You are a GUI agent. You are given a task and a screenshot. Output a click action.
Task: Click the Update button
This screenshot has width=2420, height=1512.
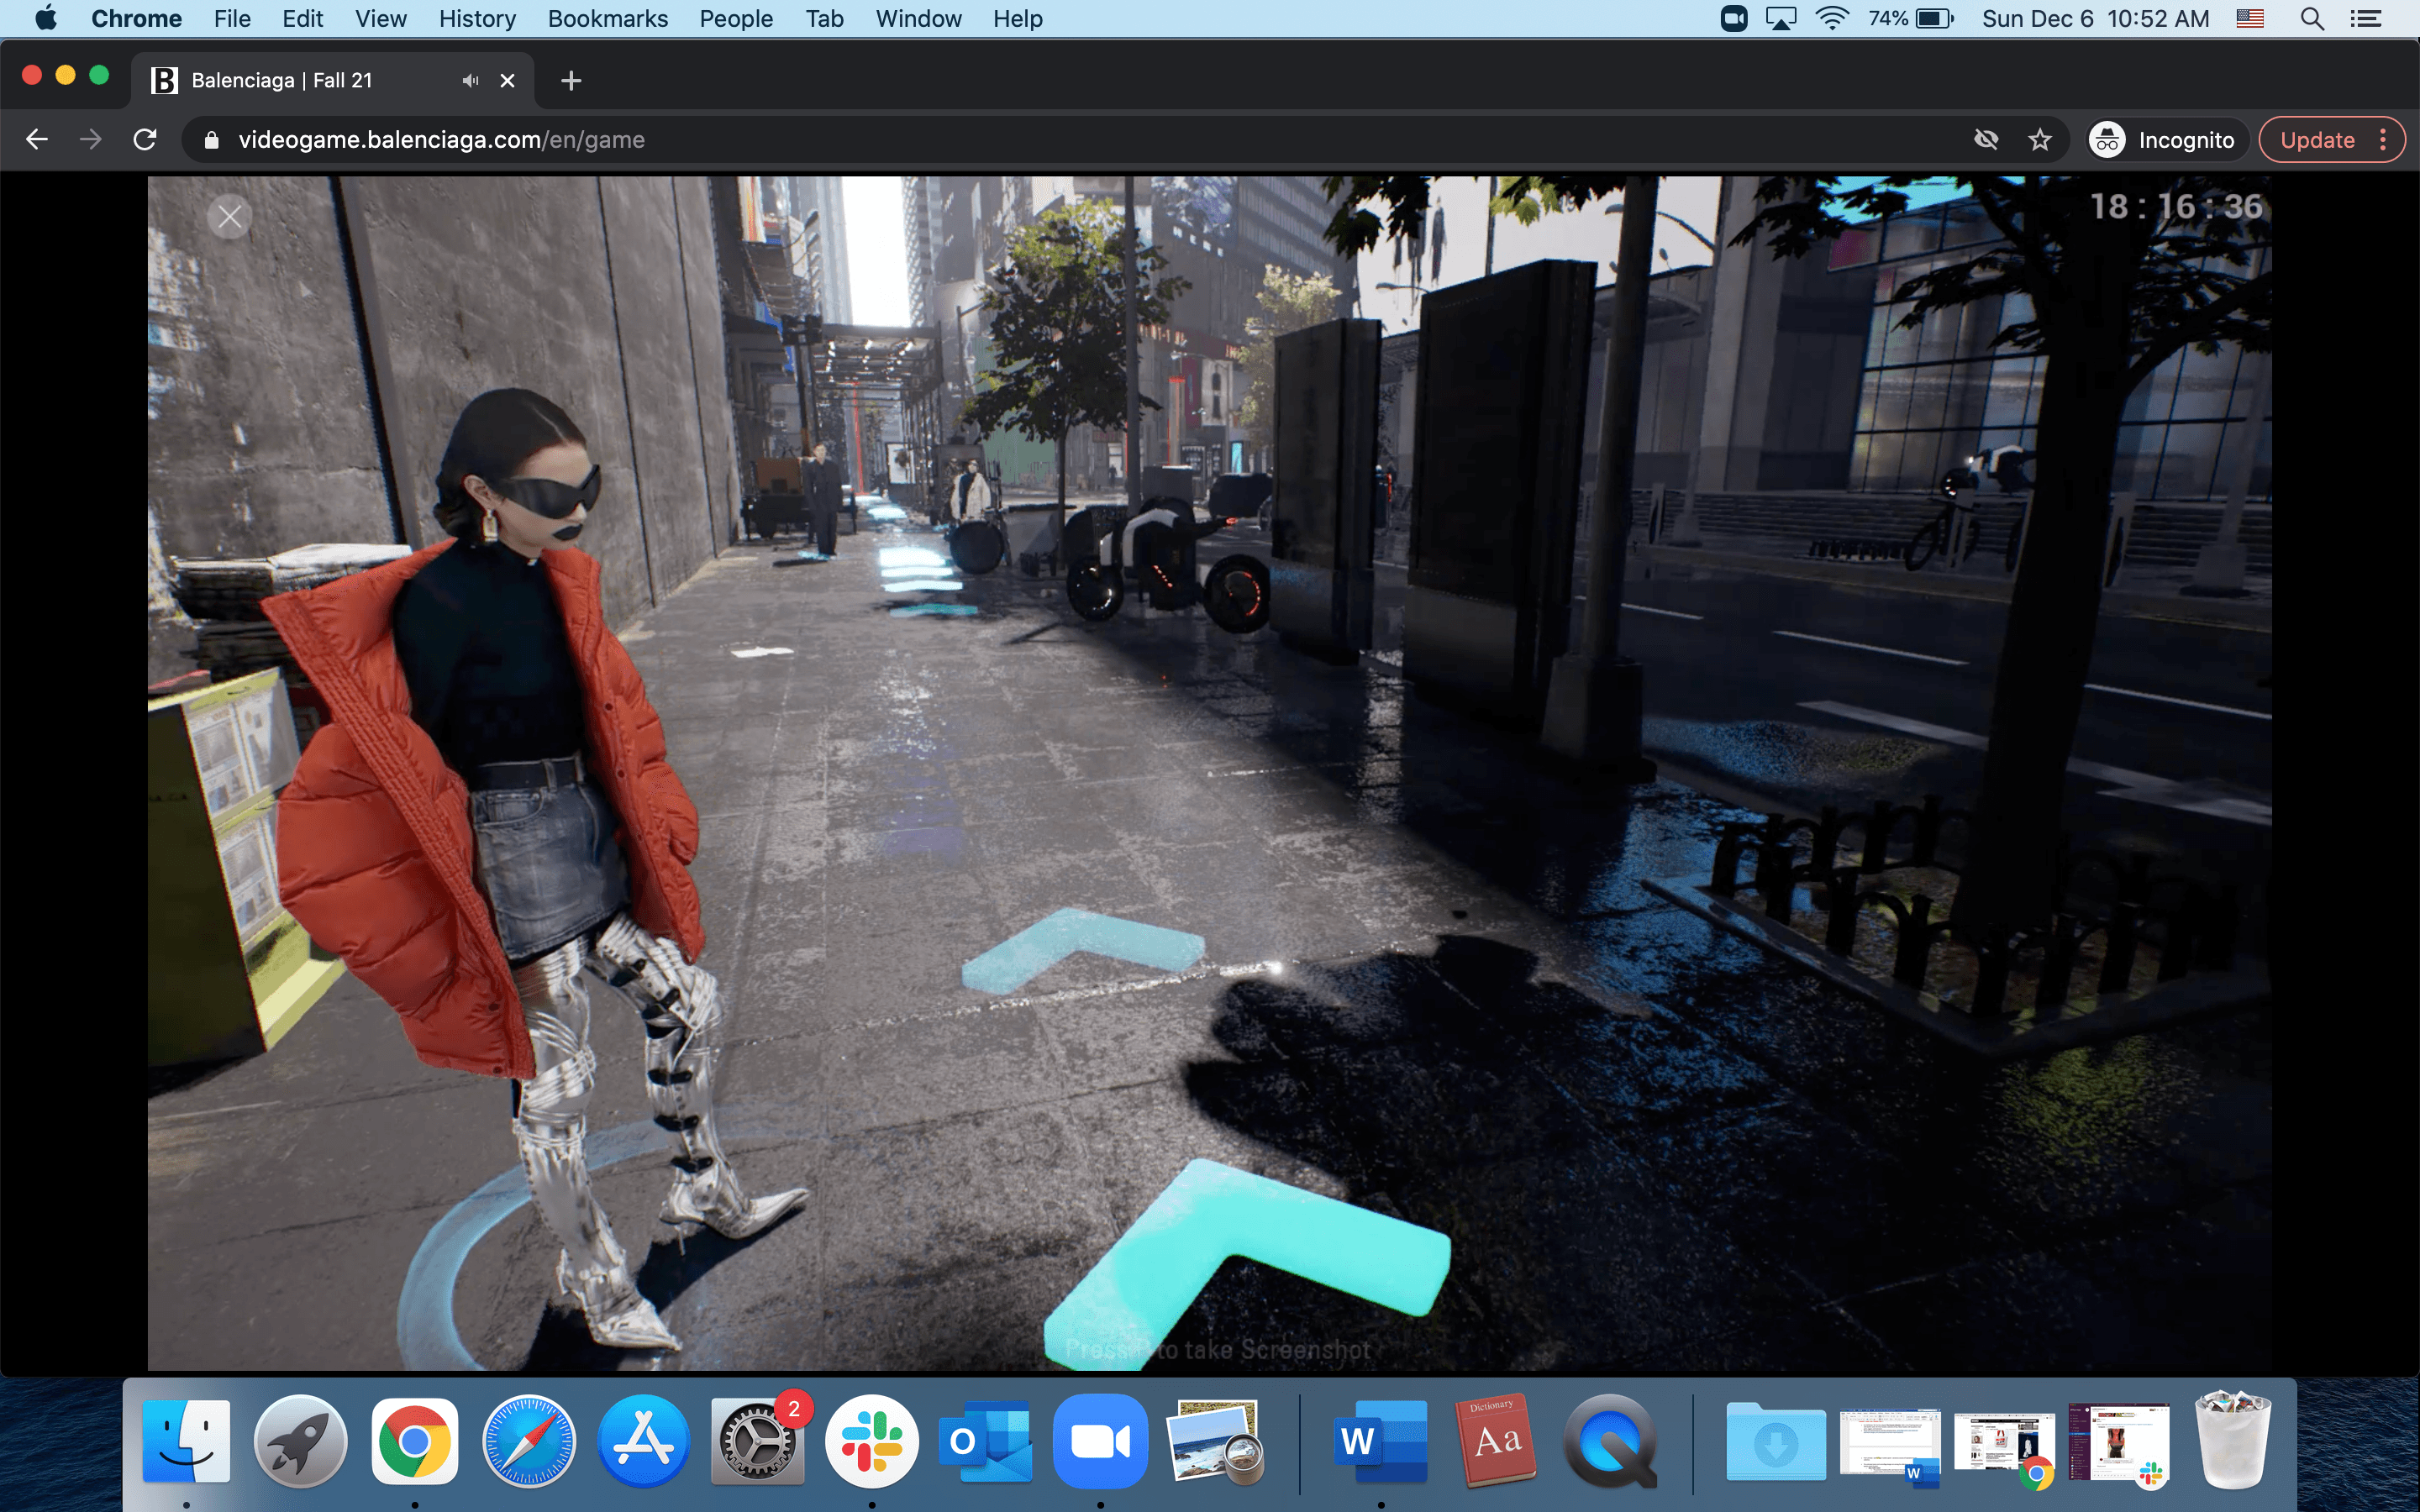(x=2317, y=140)
